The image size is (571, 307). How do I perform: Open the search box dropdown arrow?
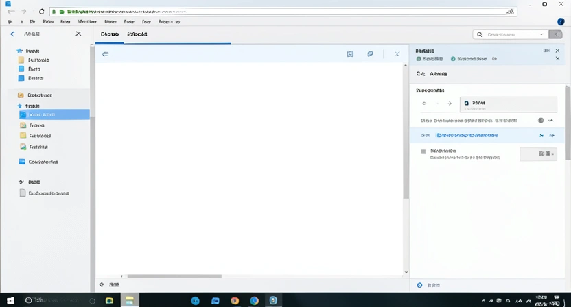coord(541,34)
